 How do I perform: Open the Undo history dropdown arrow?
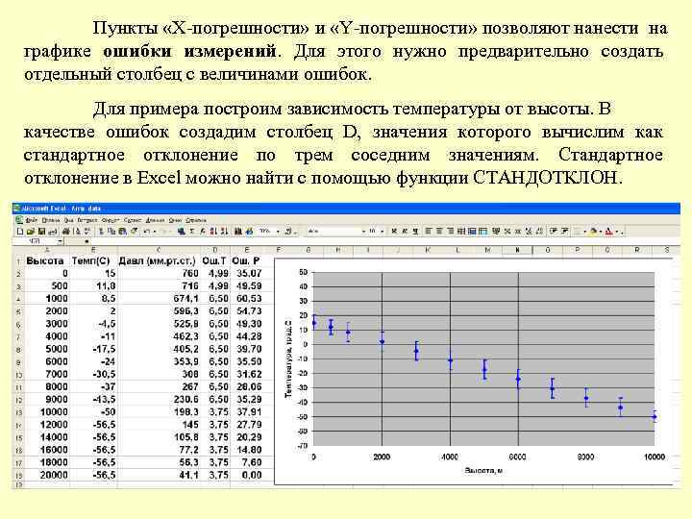(155, 232)
